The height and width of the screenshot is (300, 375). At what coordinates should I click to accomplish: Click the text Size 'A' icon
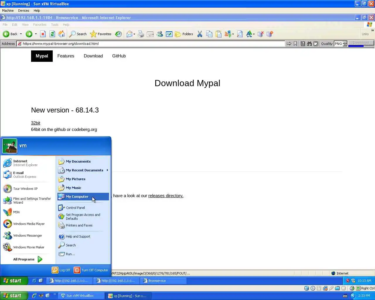coord(249,34)
